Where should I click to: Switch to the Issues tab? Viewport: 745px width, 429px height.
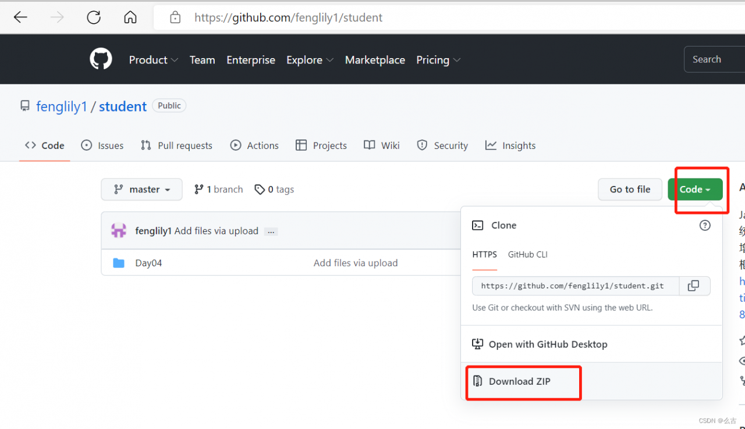click(x=102, y=145)
